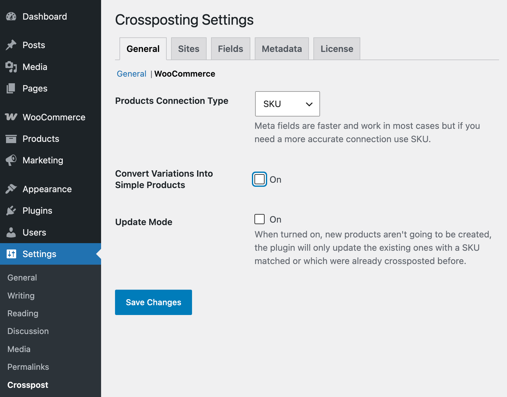The image size is (507, 397).
Task: Enable Convert Variations Into Simple Products checkbox
Action: [x=260, y=179]
